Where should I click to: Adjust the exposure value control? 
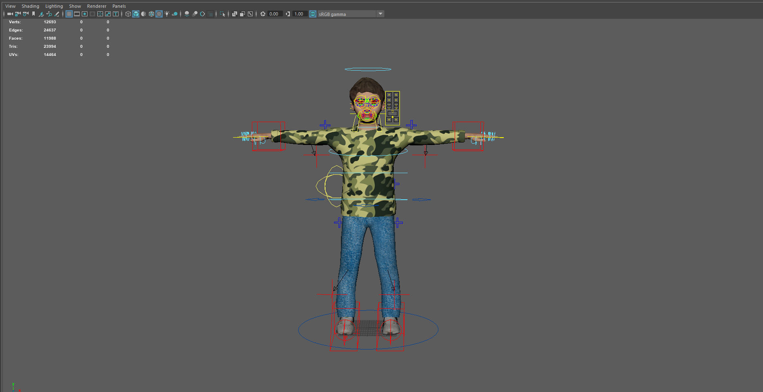click(274, 13)
